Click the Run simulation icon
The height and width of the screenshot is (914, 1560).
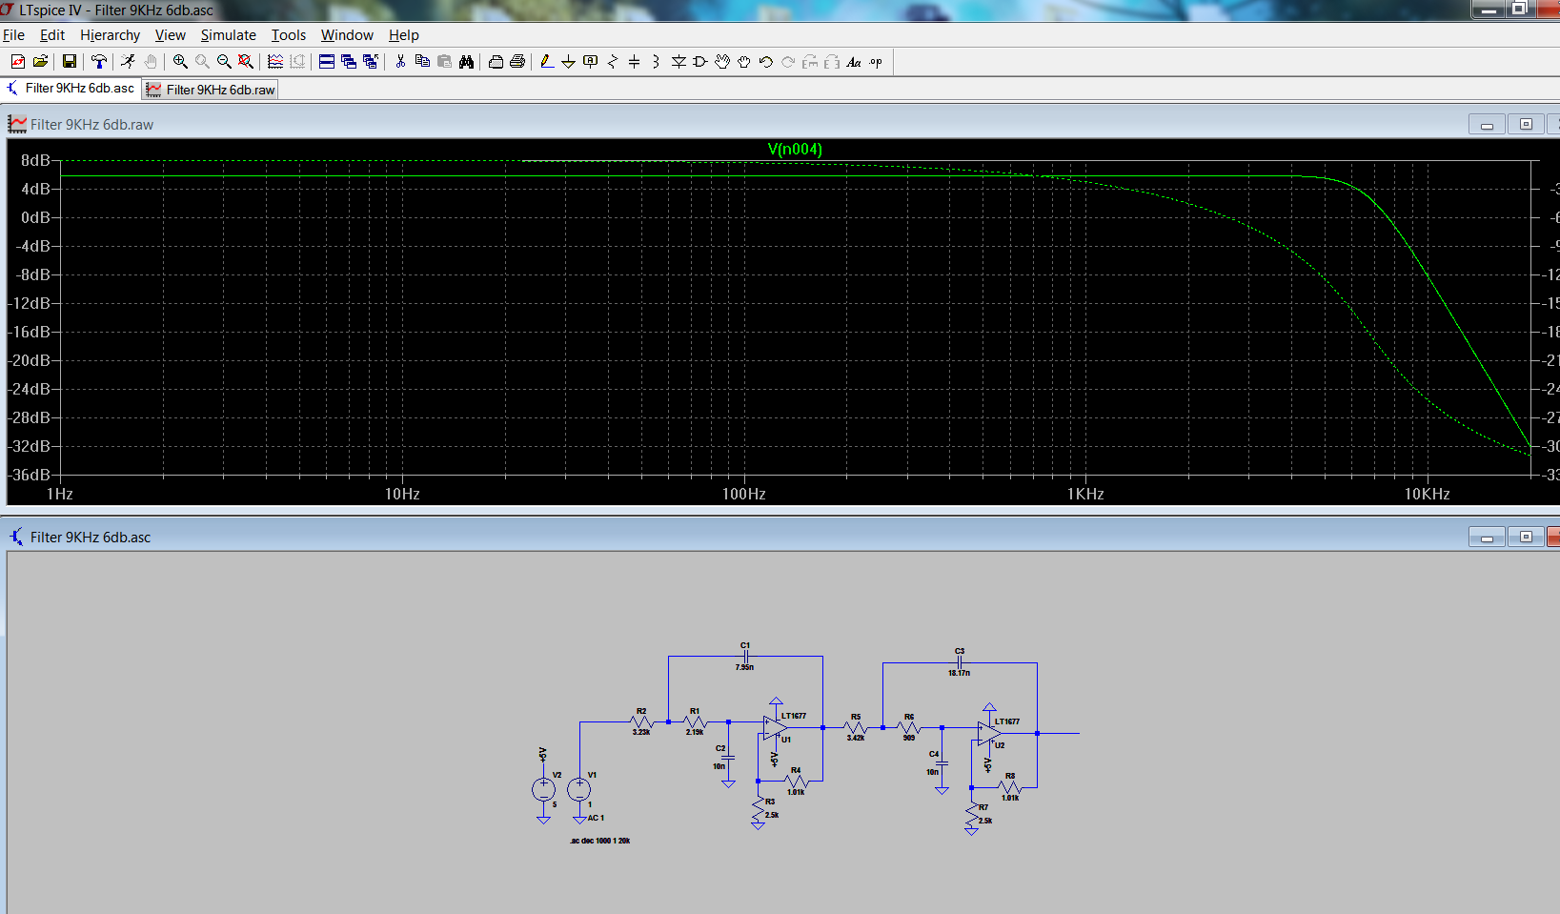point(128,62)
